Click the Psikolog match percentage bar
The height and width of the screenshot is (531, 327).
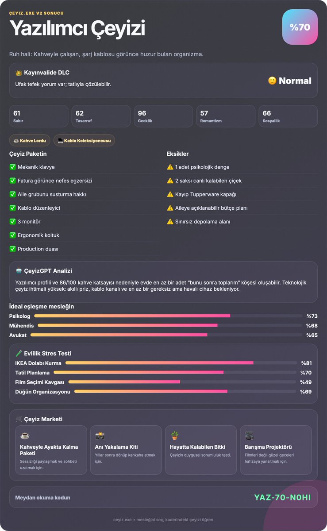[168, 316]
